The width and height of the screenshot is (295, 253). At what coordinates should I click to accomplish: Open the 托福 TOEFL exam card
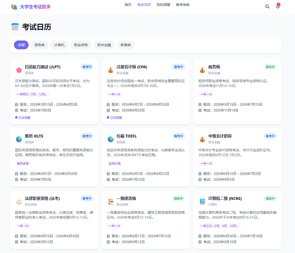[x=145, y=157]
